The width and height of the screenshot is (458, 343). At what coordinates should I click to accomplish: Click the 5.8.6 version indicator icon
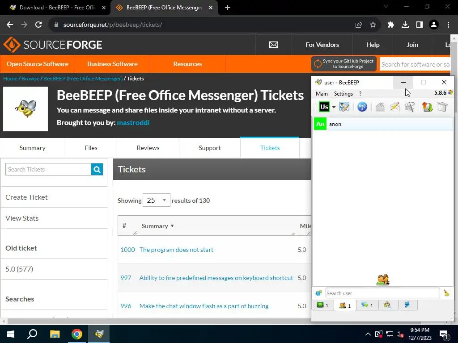click(450, 93)
